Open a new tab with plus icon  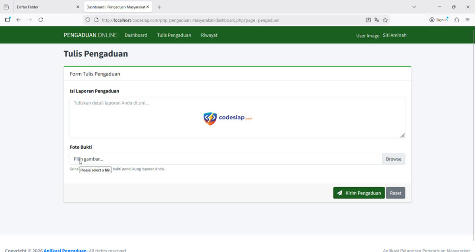click(x=159, y=7)
